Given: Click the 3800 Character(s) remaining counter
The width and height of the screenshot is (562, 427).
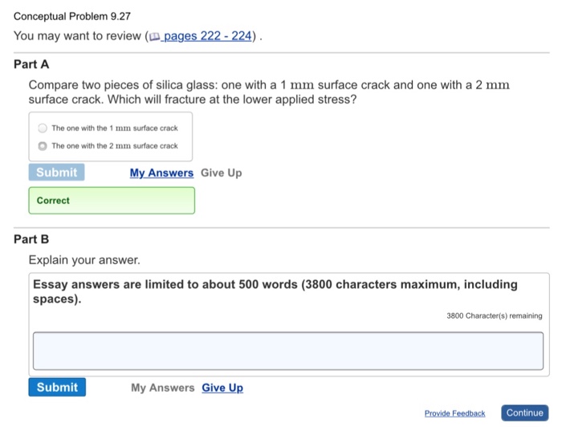Looking at the screenshot, I should (495, 316).
